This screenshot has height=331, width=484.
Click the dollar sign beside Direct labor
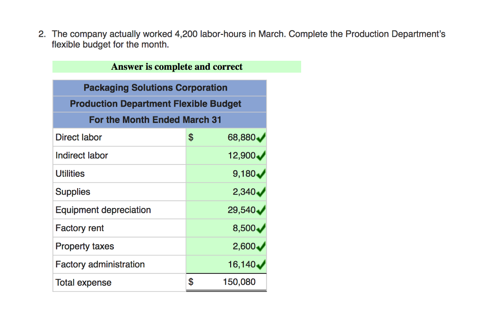click(x=190, y=137)
